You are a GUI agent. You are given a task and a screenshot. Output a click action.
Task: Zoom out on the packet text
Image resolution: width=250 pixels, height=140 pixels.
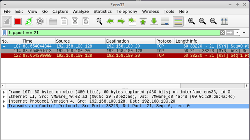tap(202, 21)
